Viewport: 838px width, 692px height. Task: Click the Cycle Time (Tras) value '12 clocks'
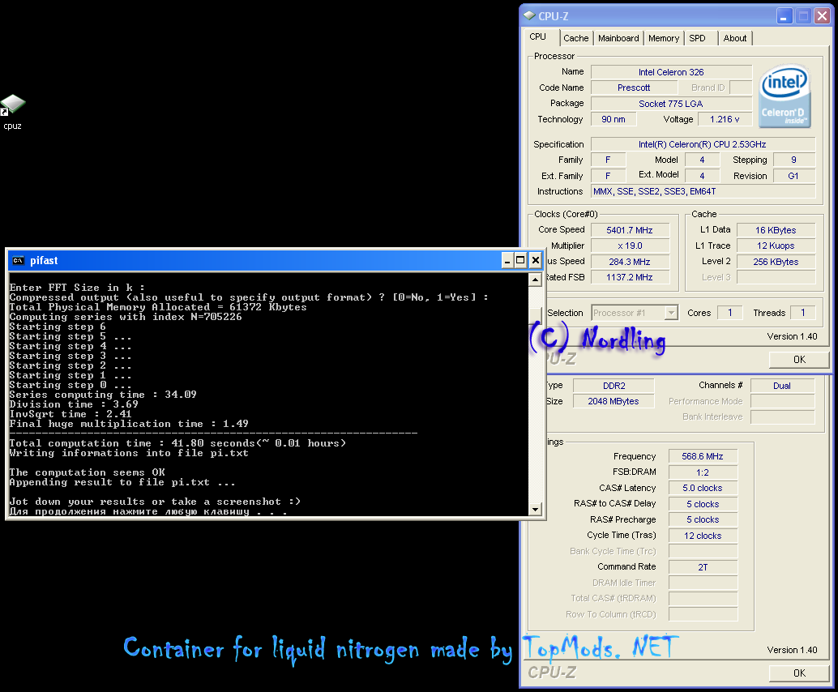pyautogui.click(x=703, y=536)
